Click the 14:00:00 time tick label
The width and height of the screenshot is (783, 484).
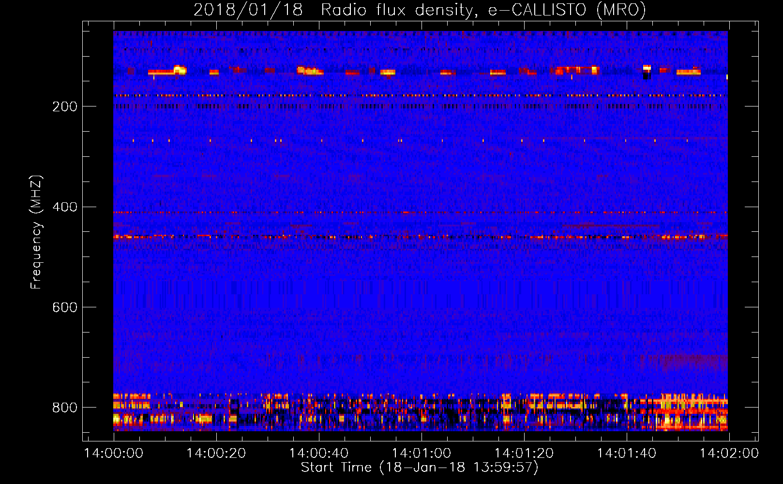pos(114,454)
